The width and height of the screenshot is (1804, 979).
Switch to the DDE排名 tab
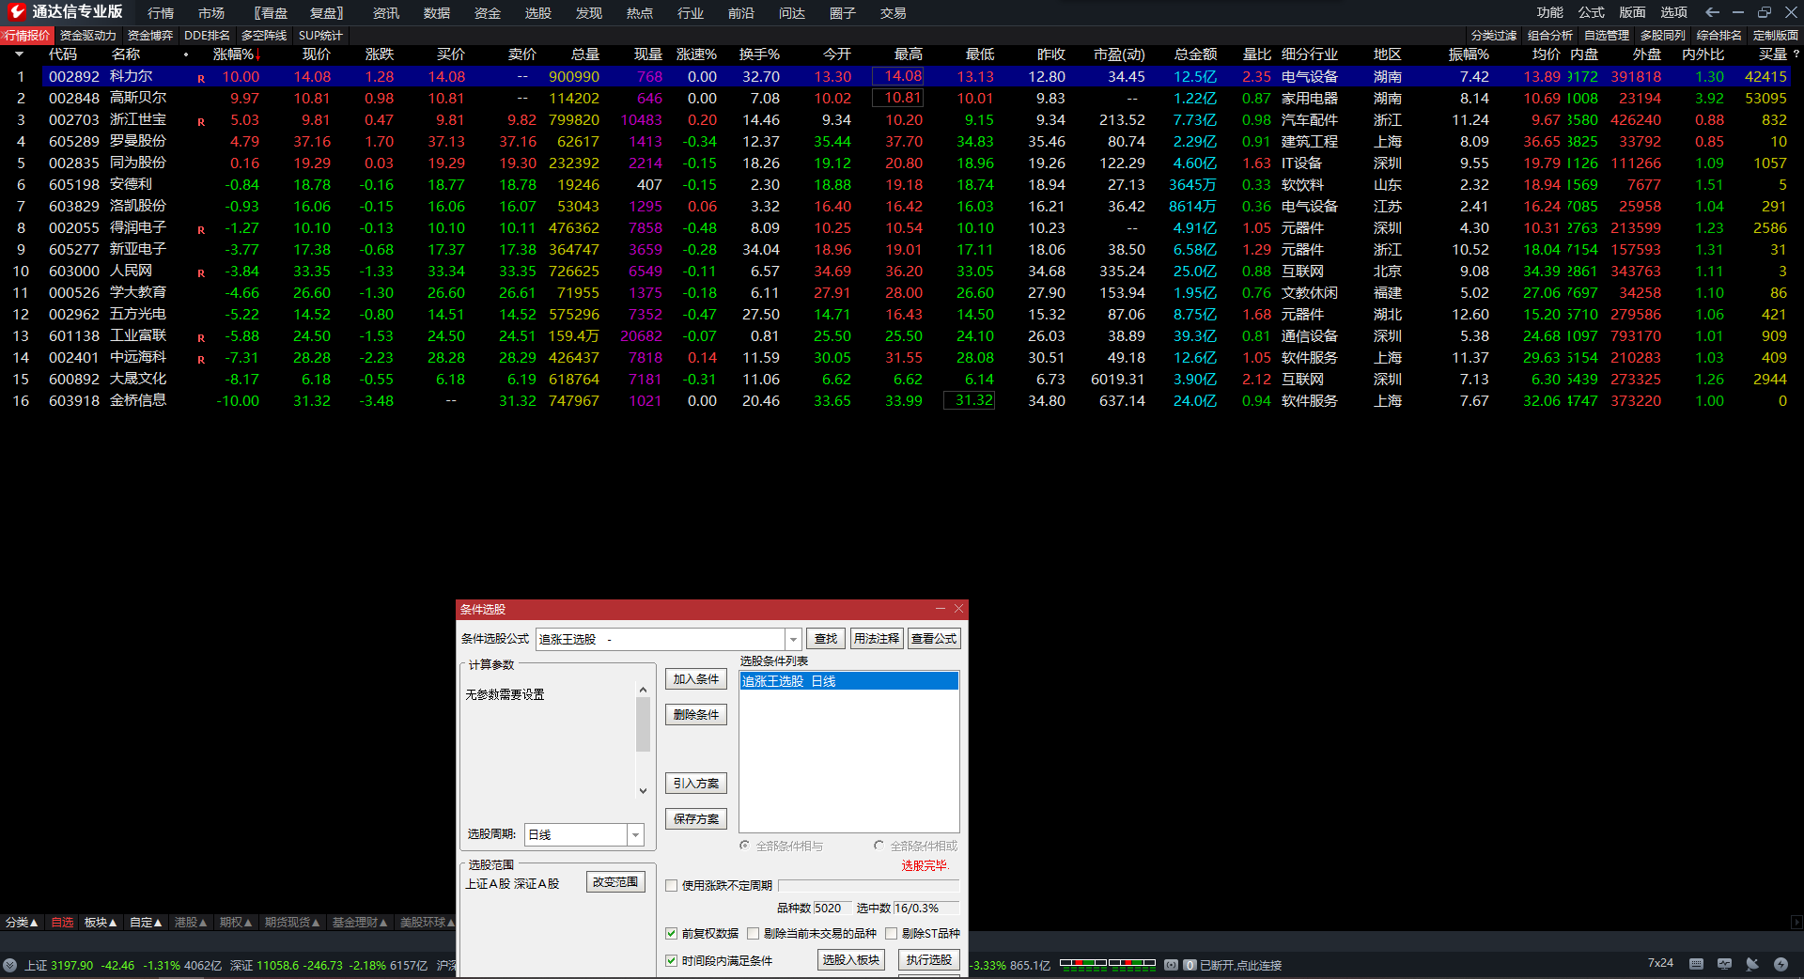[207, 36]
